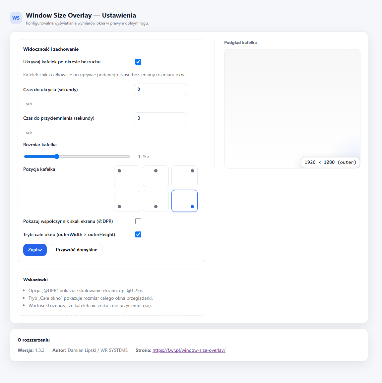This screenshot has width=382, height=383.
Task: Disable full window outerWidth mode checkbox
Action: [x=138, y=234]
